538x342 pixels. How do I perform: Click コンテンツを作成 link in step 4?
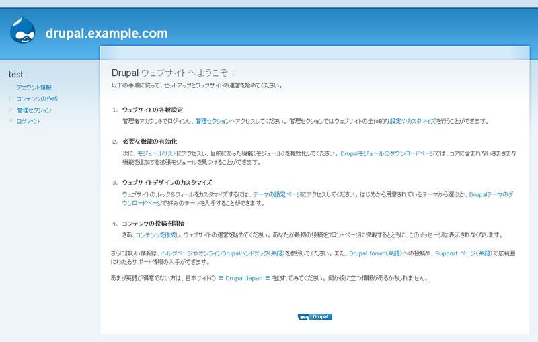pos(156,234)
